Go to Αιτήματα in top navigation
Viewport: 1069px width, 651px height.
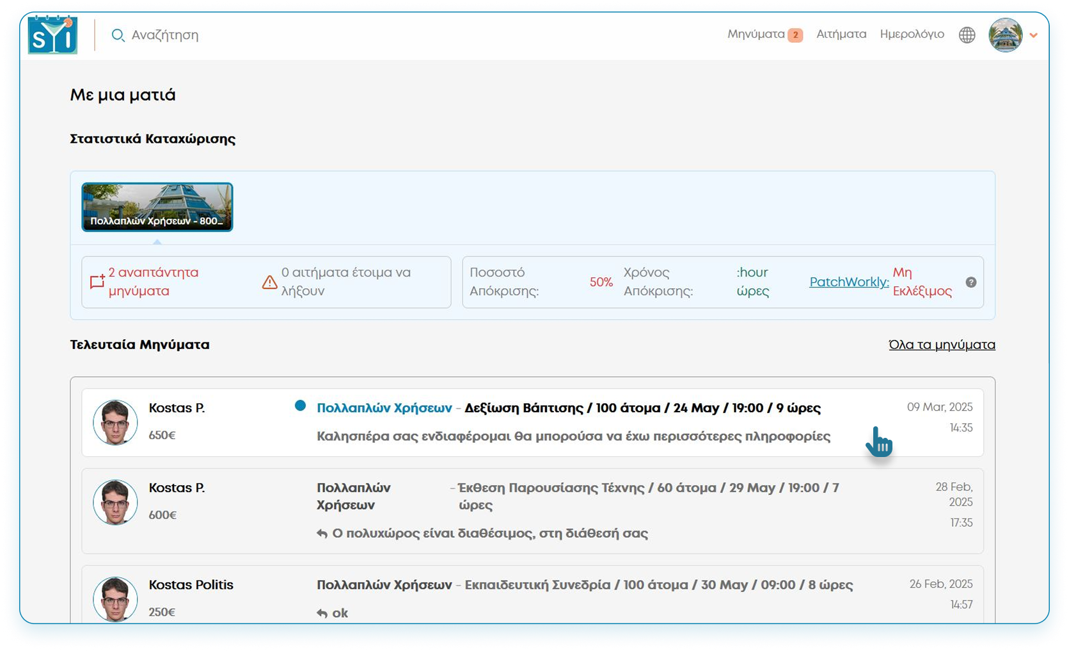click(x=841, y=35)
